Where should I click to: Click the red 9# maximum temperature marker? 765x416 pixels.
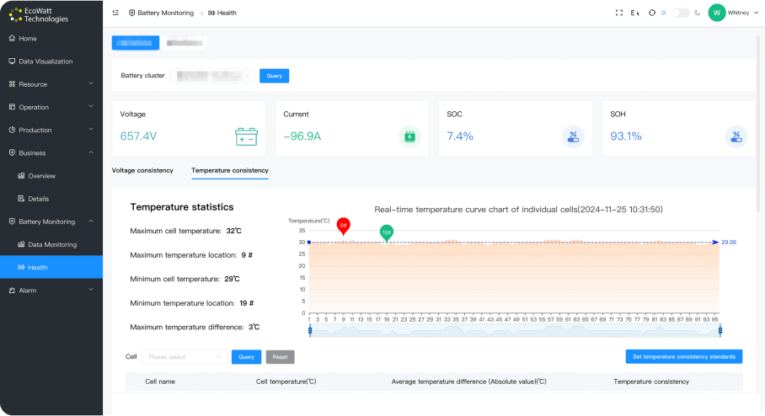[x=343, y=225]
